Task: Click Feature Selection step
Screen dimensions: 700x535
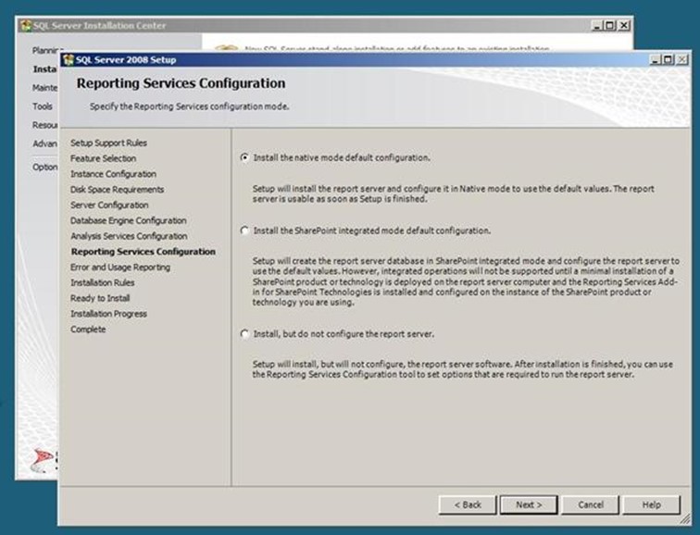Action: pyautogui.click(x=103, y=158)
